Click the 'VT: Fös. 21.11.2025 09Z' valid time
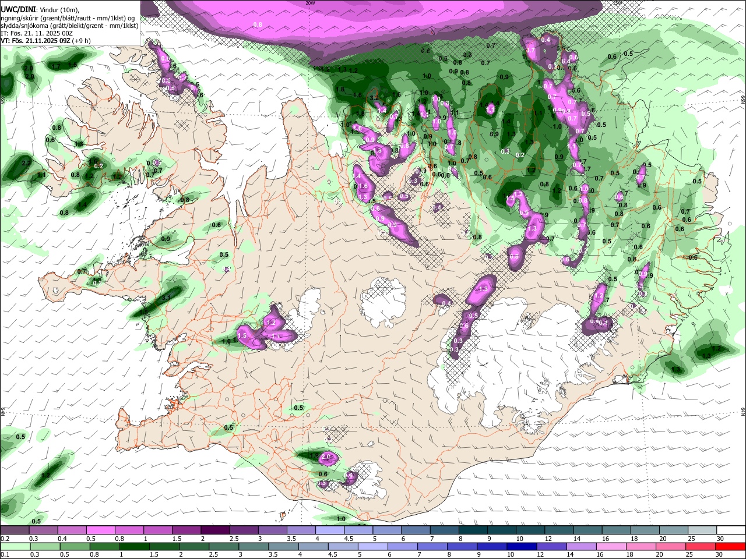 pos(36,41)
